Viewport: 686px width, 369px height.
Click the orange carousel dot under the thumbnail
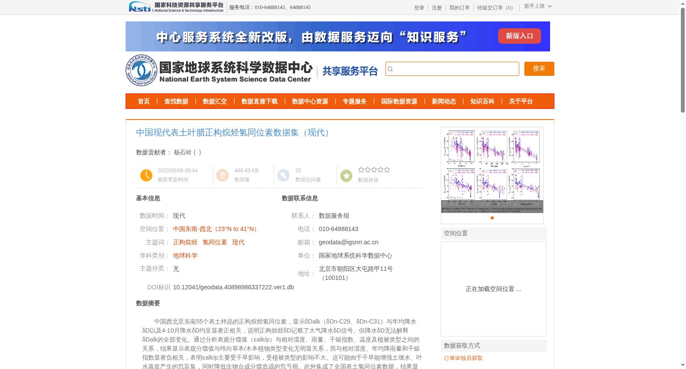coord(492,218)
